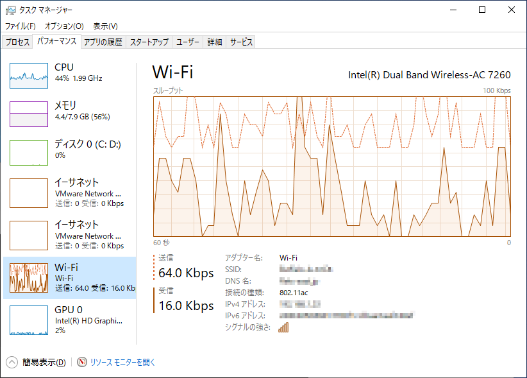This screenshot has height=378, width=527.
Task: Click the 簡易表示(D) button
Action: click(x=44, y=362)
